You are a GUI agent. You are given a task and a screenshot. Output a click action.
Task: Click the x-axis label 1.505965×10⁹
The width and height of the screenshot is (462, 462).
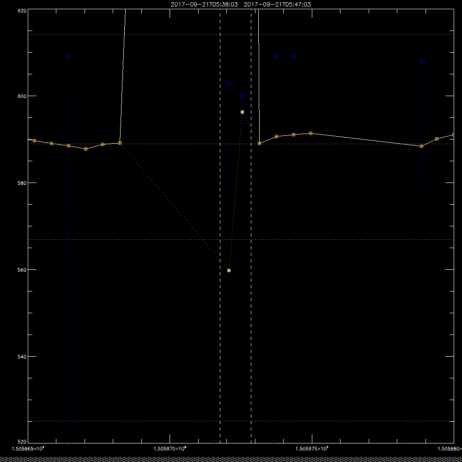[28, 449]
